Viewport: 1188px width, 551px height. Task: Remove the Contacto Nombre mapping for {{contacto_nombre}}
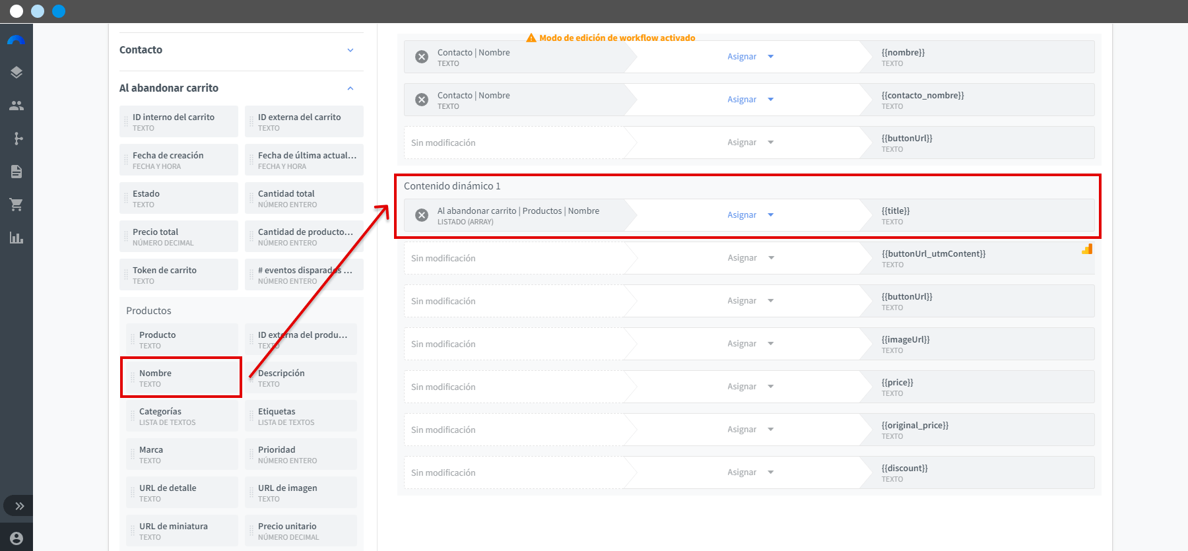pyautogui.click(x=422, y=100)
